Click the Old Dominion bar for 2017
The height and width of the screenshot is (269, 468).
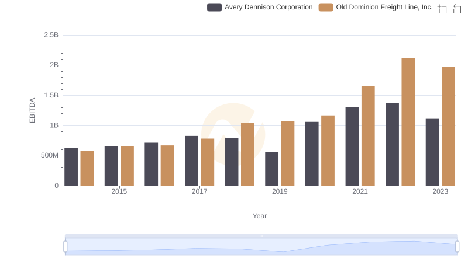pos(208,162)
